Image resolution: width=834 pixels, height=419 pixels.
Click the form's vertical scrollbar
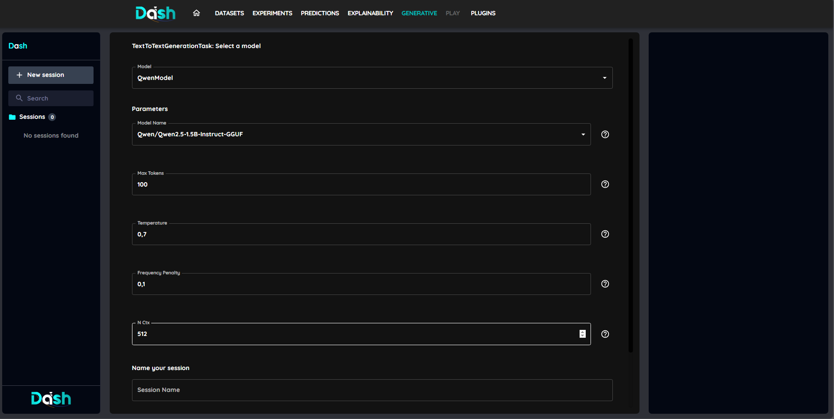tap(630, 195)
